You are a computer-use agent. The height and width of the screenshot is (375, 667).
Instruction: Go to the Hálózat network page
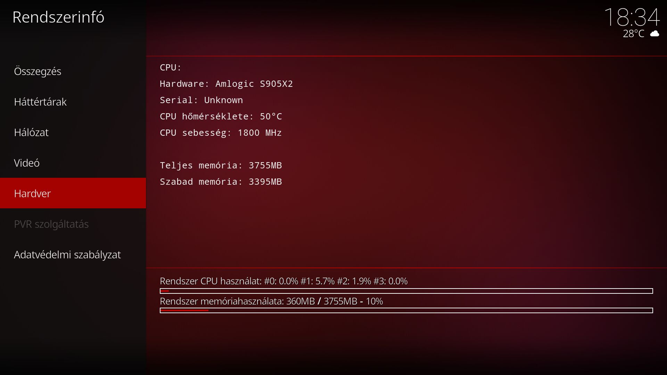click(x=73, y=132)
